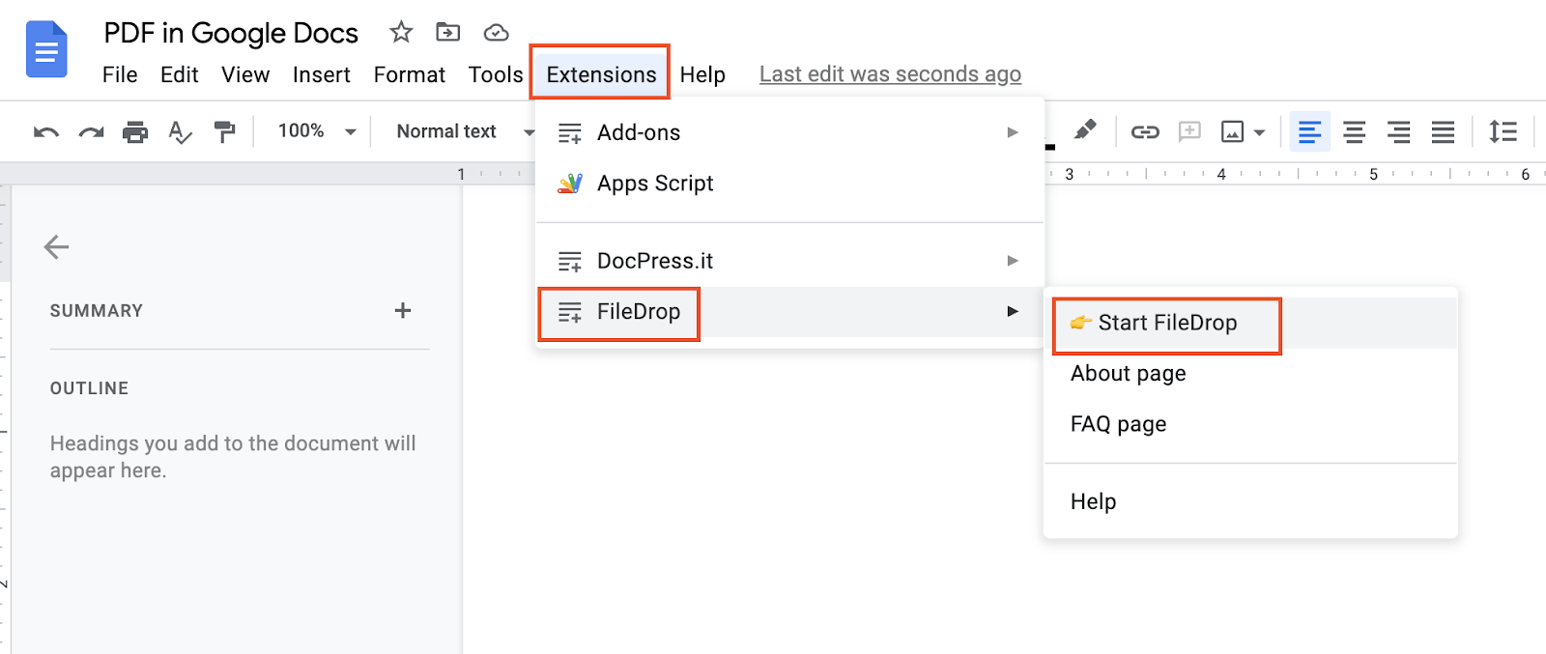The height and width of the screenshot is (654, 1546).
Task: Close the outline panel with back arrow
Action: (56, 247)
